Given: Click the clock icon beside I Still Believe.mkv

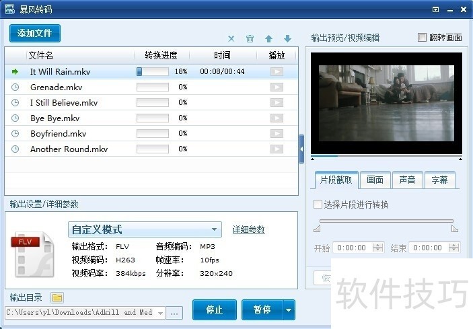Looking at the screenshot, I should click(15, 102).
